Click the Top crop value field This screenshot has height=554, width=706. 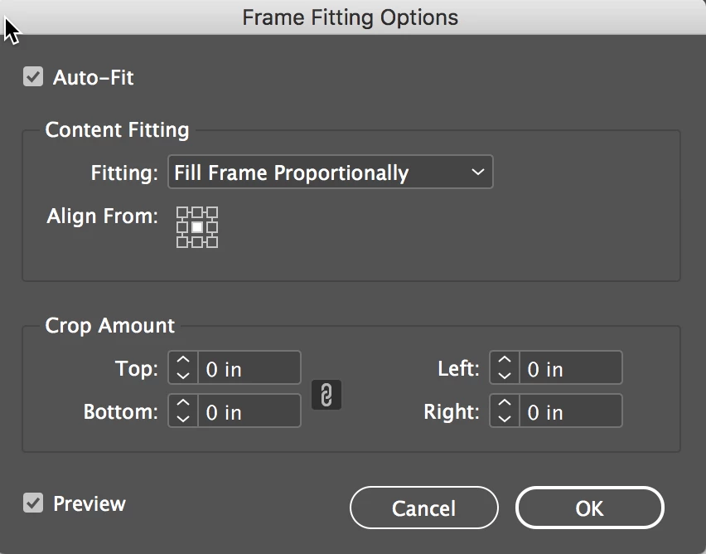(249, 369)
